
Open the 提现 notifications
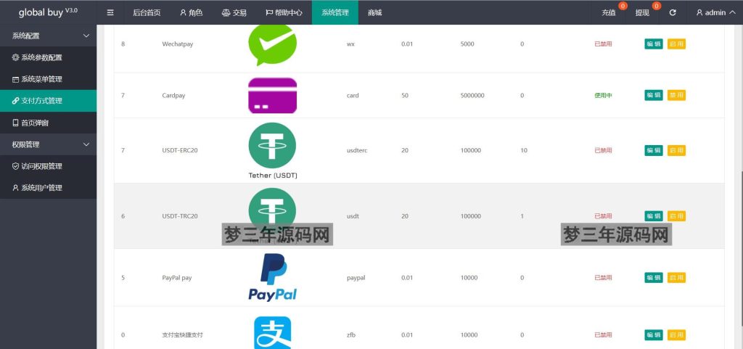(643, 13)
